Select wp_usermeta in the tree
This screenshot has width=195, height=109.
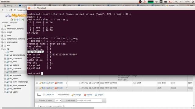(15, 89)
